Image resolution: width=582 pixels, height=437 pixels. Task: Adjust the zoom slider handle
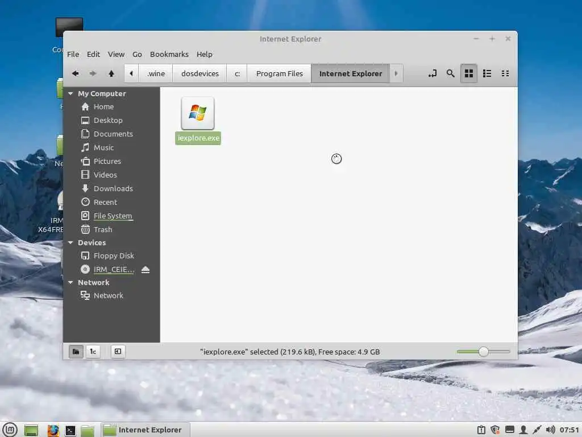(483, 352)
